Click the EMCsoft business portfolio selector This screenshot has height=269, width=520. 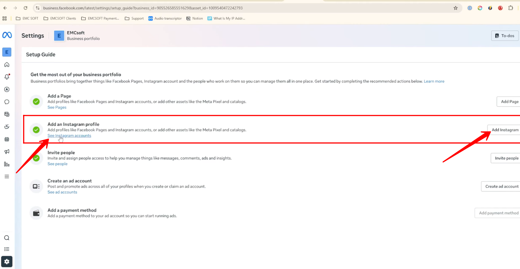pyautogui.click(x=77, y=36)
